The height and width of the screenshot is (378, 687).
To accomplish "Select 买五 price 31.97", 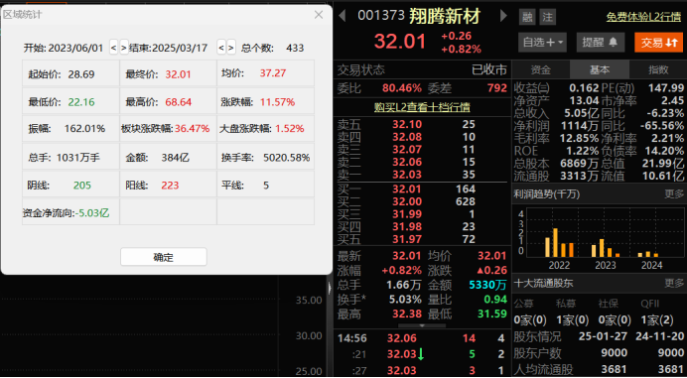I will [x=407, y=239].
